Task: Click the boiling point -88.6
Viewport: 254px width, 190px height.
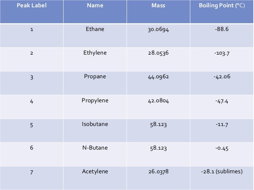Action: pyautogui.click(x=222, y=29)
